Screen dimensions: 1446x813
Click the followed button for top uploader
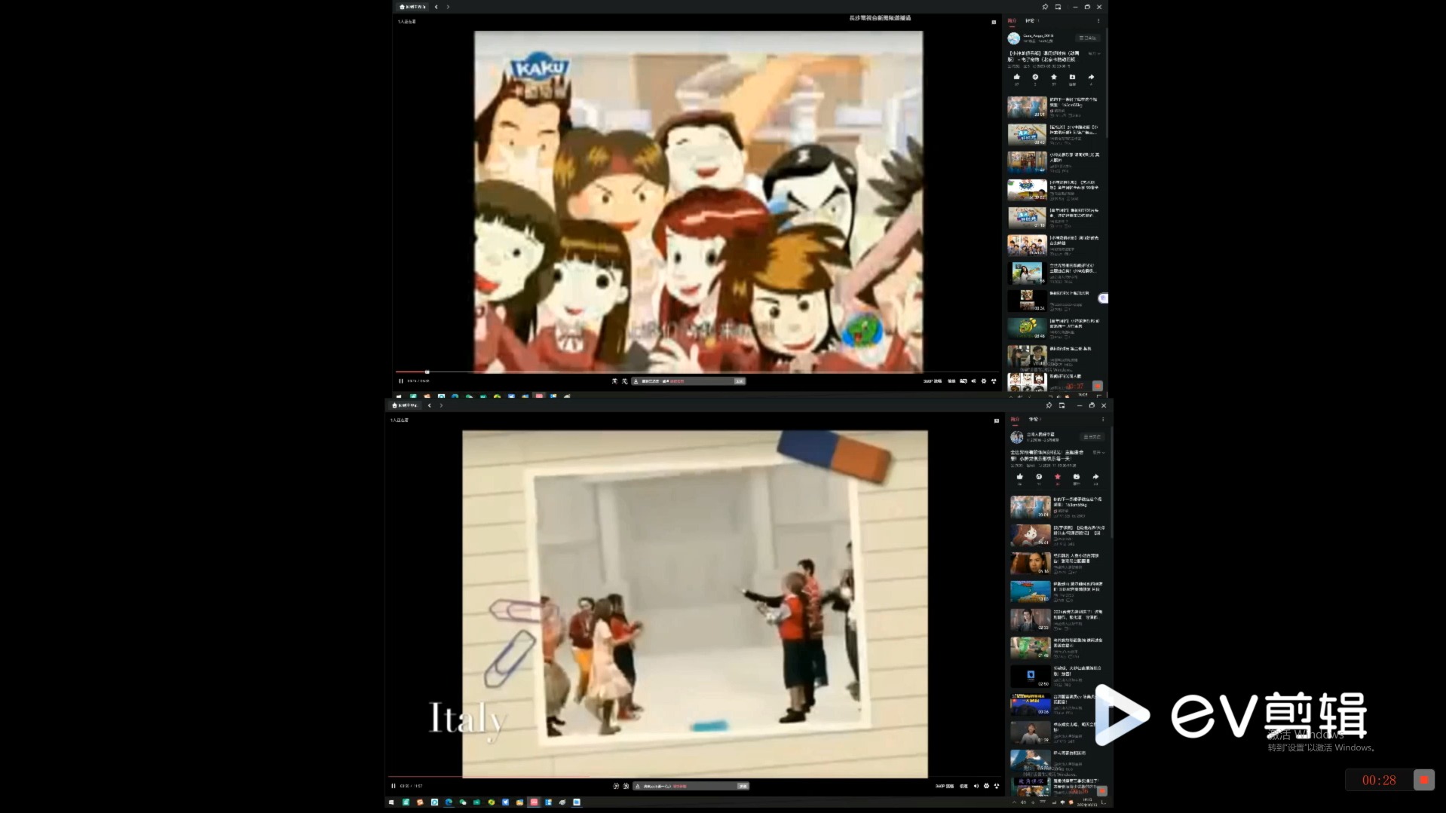(1088, 38)
